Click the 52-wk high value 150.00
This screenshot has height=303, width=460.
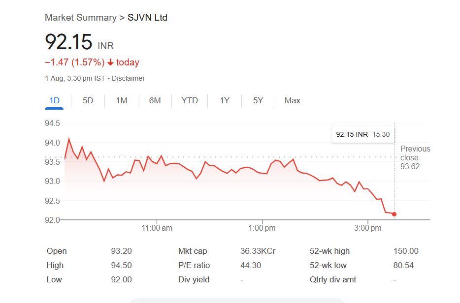[x=406, y=251]
